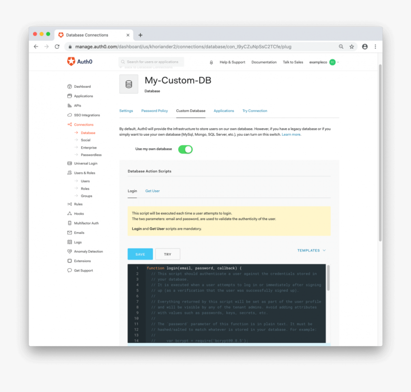Click the code editor vertical scrollbar

point(328,278)
